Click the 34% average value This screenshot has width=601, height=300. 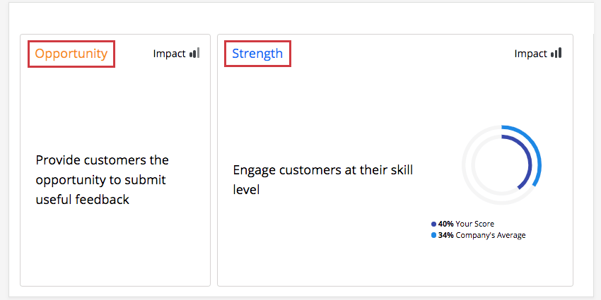pyautogui.click(x=445, y=235)
